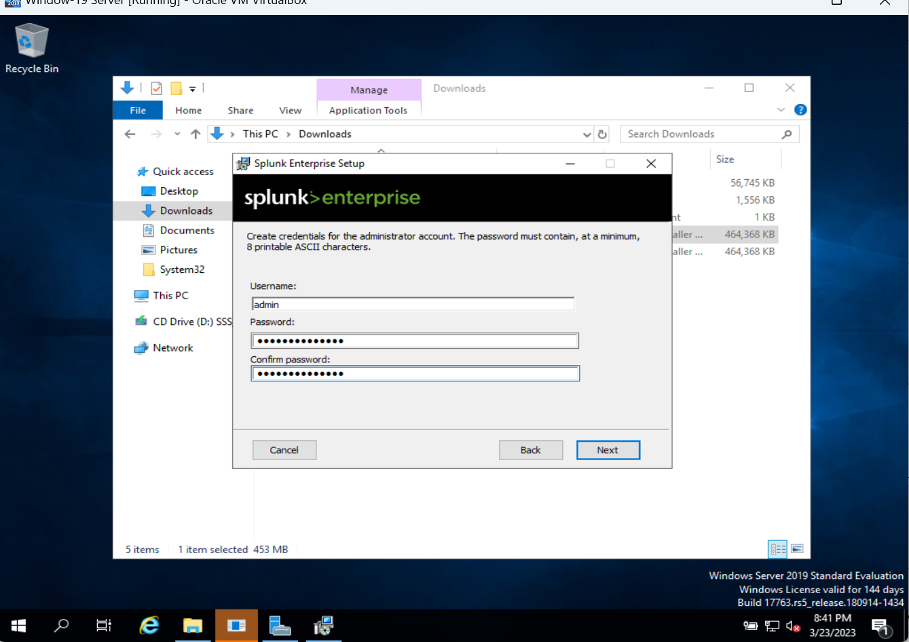Screen dimensions: 909x642
Task: Sort by the Size column header
Action: (725, 159)
